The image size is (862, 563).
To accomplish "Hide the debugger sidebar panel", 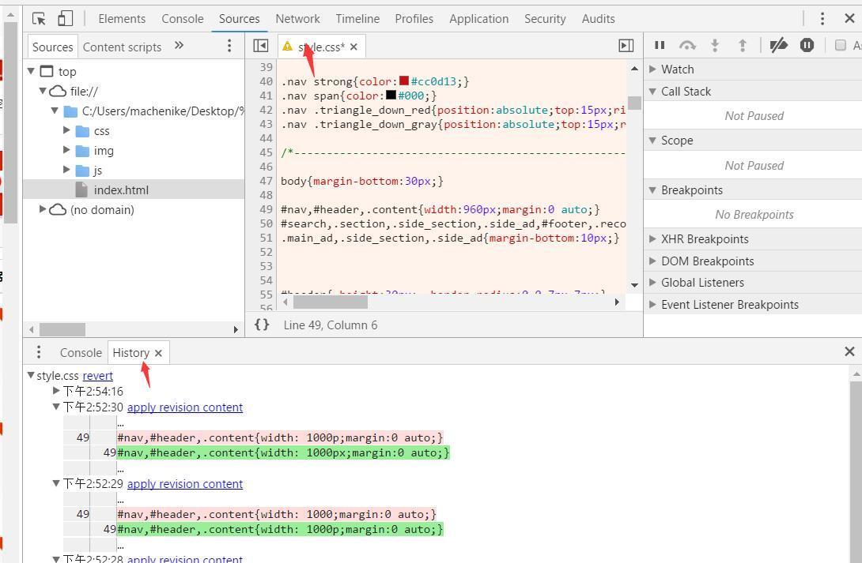I will [626, 46].
